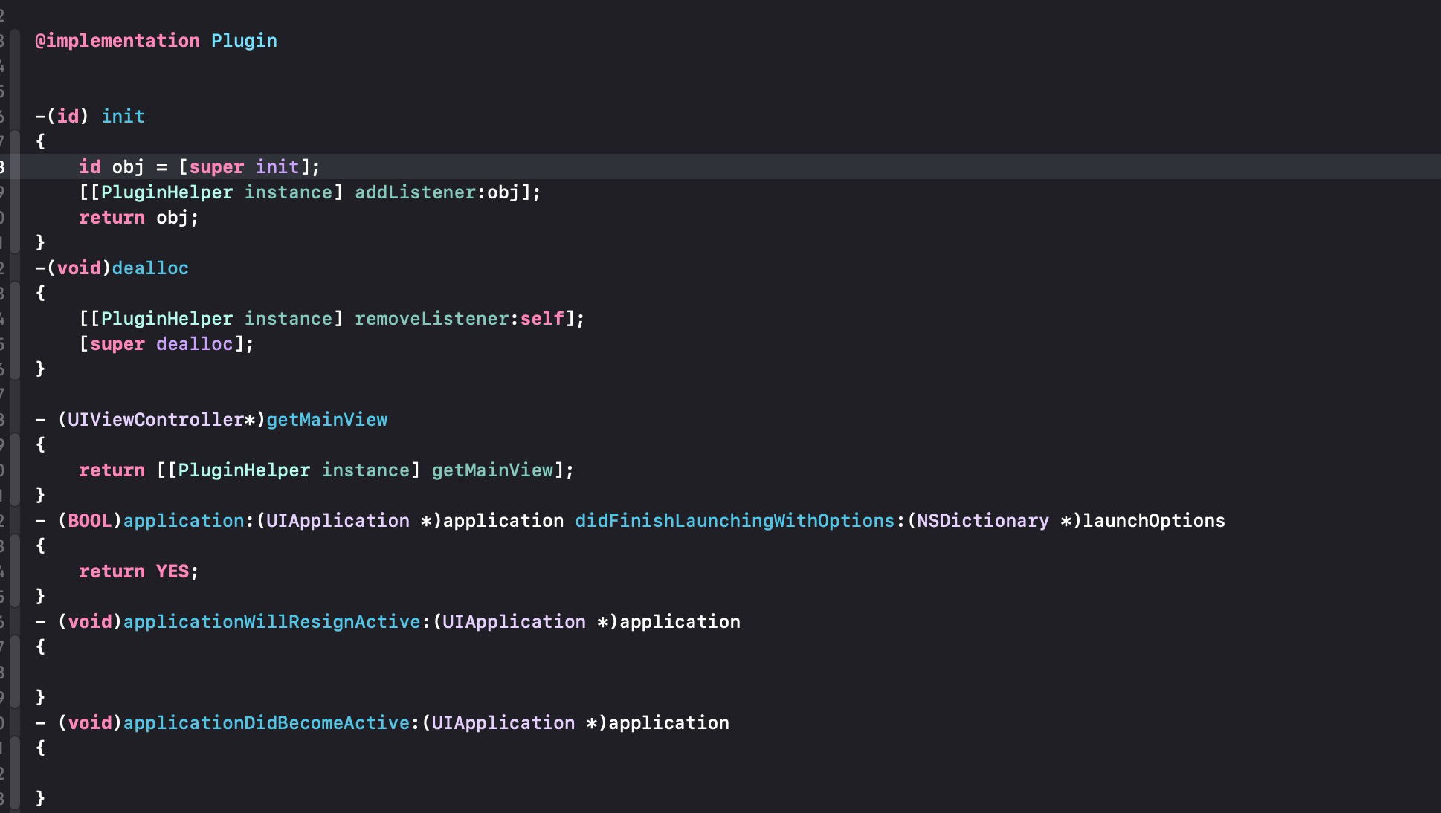
Task: Collapse the init method via fold ribbon
Action: (x=15, y=192)
